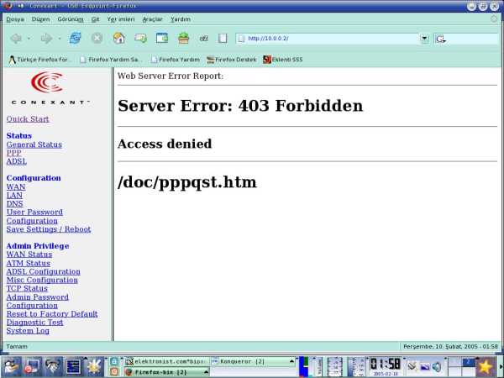This screenshot has width=504, height=378.
Task: Click the Reload page toolbar icon
Action: tap(76, 38)
